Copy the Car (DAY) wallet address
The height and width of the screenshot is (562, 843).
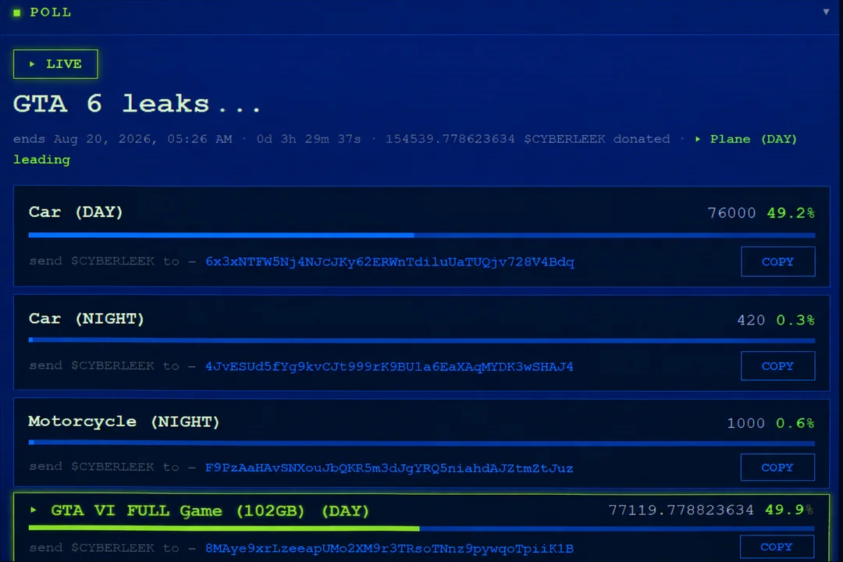pos(778,261)
